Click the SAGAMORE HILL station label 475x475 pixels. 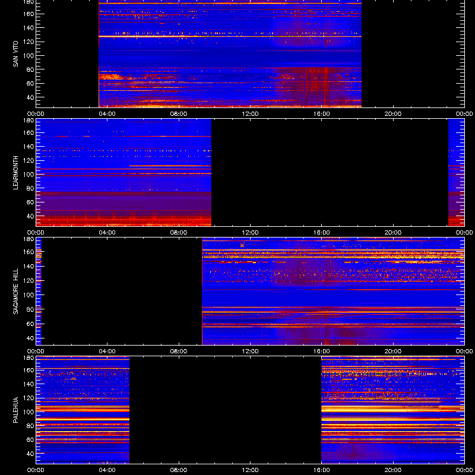coord(15,292)
